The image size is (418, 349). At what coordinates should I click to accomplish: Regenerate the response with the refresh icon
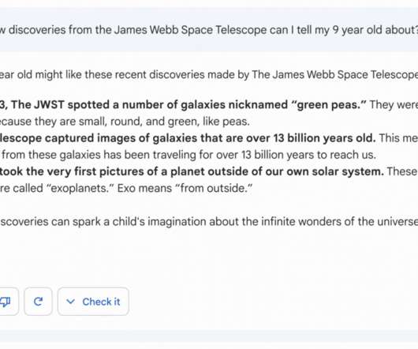click(38, 302)
